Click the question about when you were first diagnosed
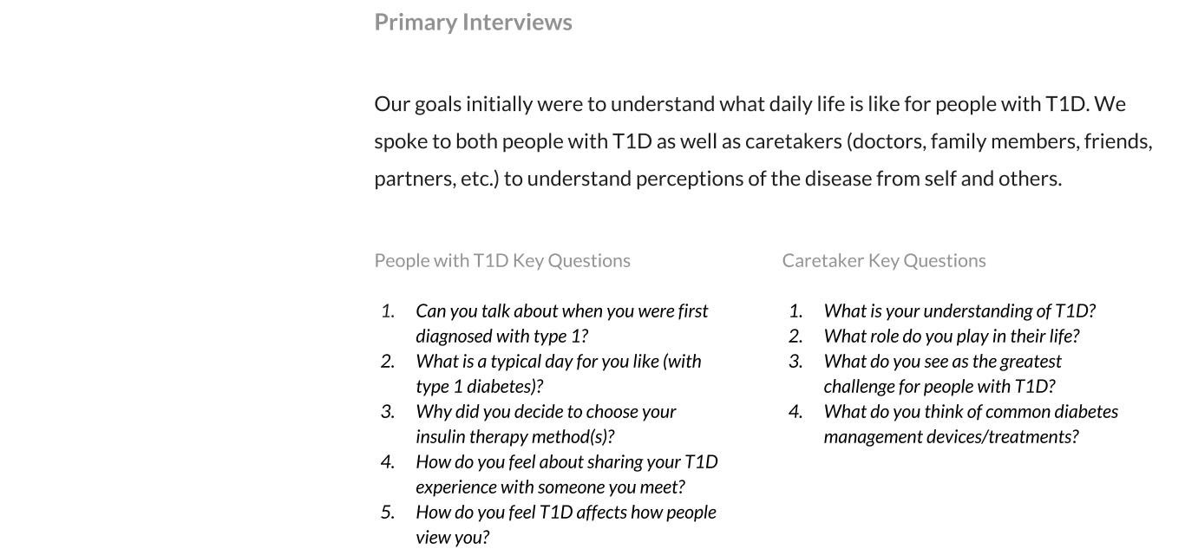This screenshot has width=1185, height=549. (561, 324)
